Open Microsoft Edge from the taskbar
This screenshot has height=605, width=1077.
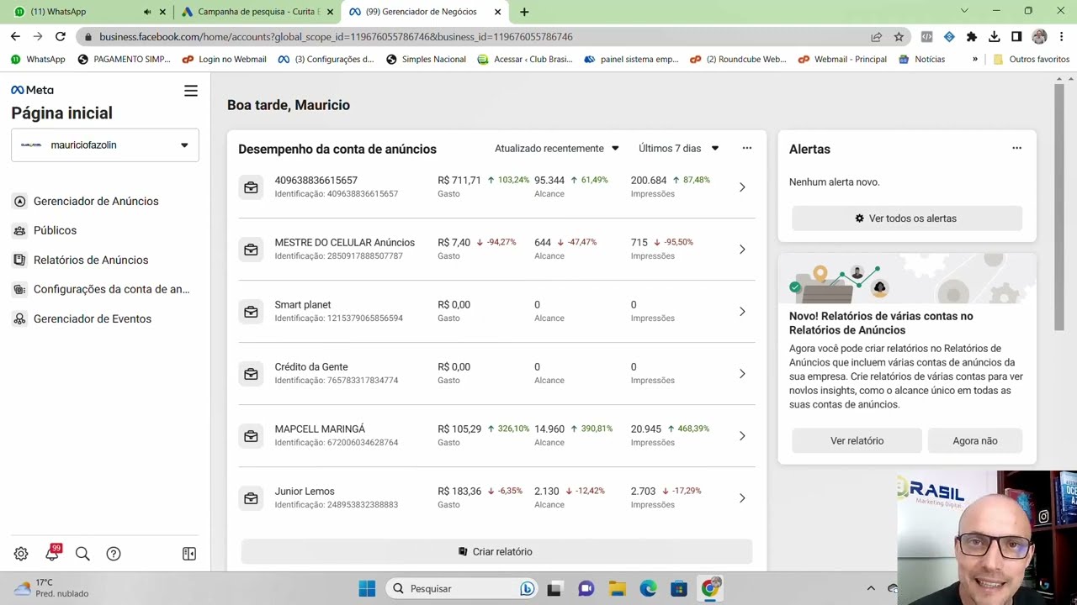[x=648, y=588]
